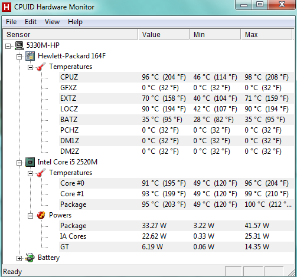Click the thermometer icon under Intel Core i5
297x277 pixels.
coord(41,173)
